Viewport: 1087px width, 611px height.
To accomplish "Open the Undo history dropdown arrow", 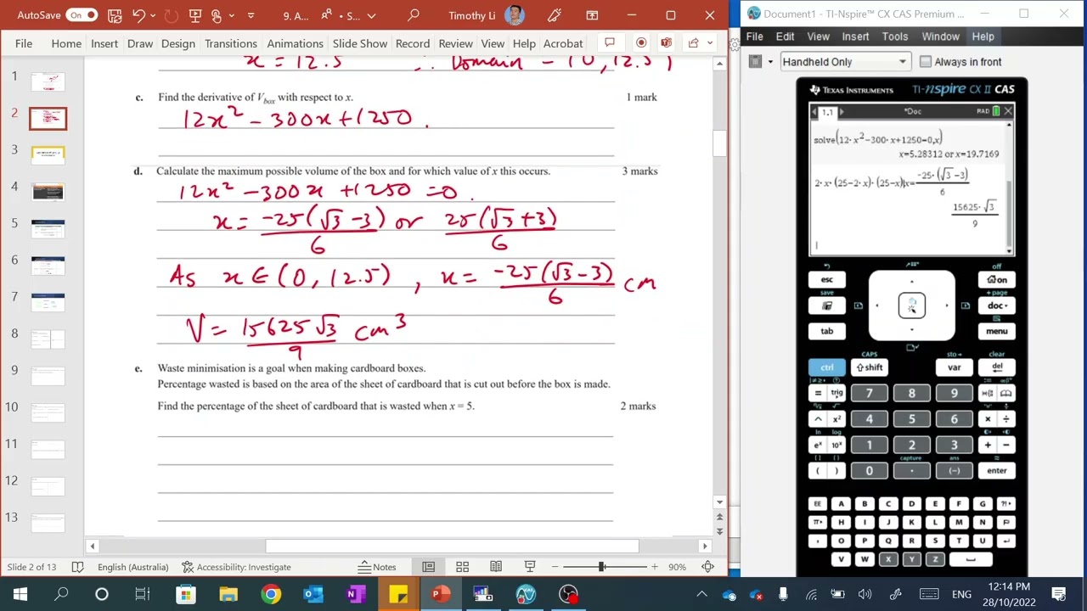I will point(154,15).
